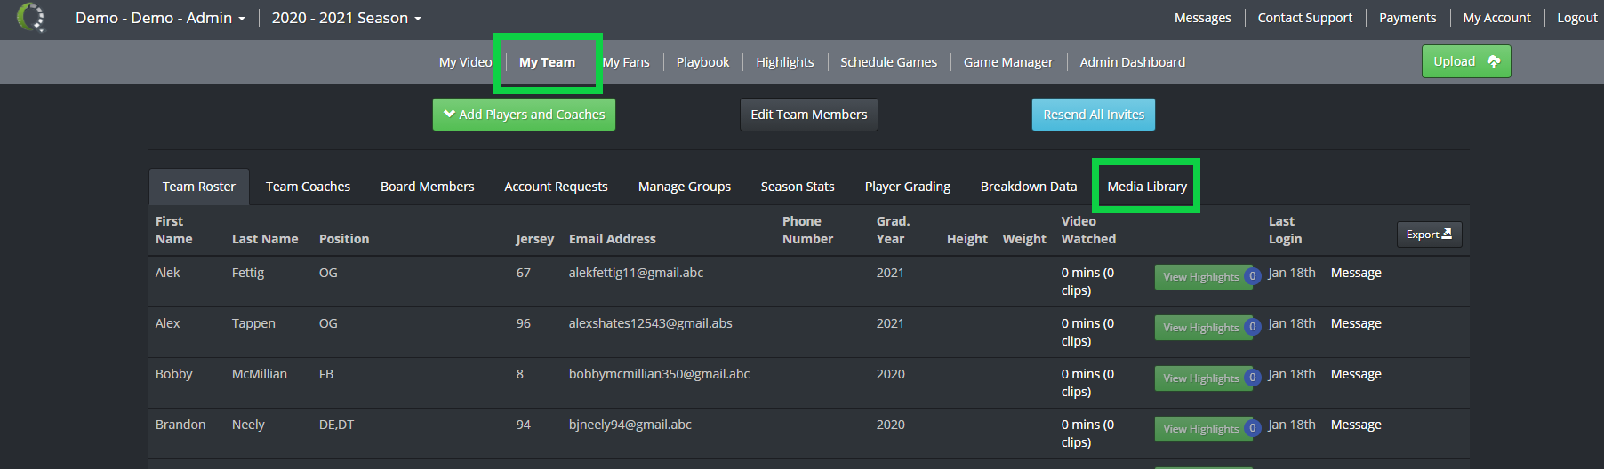This screenshot has width=1604, height=469.
Task: Switch to Board Members tab
Action: click(x=427, y=187)
